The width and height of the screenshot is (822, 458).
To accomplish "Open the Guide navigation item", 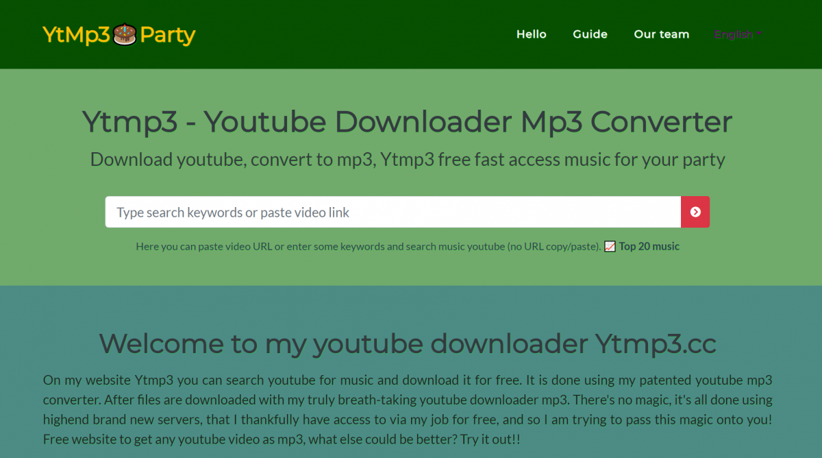I will pyautogui.click(x=590, y=34).
